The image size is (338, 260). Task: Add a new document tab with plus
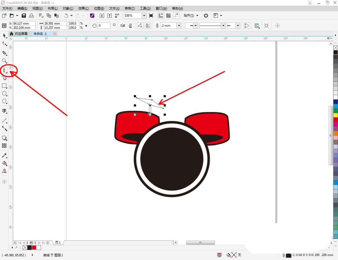click(x=55, y=33)
